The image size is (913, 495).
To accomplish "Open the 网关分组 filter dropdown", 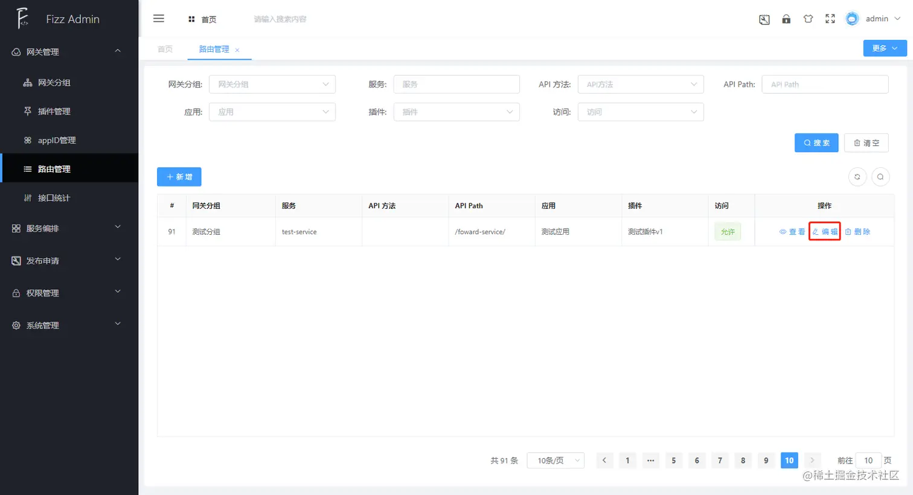I will [x=272, y=85].
